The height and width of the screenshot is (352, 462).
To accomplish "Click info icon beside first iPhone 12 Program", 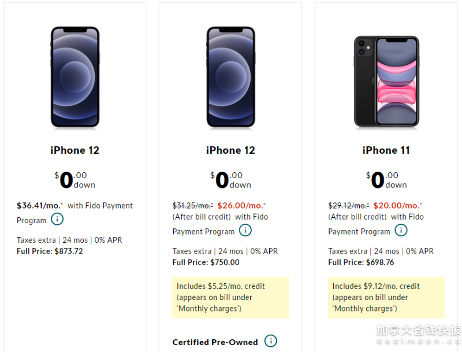I will click(x=57, y=219).
